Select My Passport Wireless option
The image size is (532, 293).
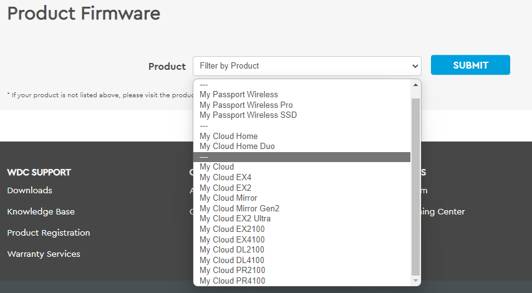pyautogui.click(x=302, y=94)
